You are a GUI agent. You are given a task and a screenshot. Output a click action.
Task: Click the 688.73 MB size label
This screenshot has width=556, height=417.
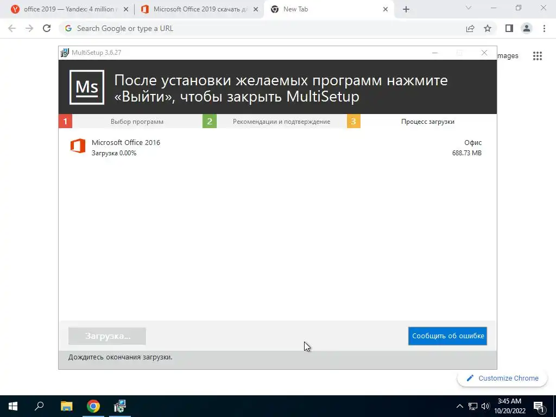point(466,153)
